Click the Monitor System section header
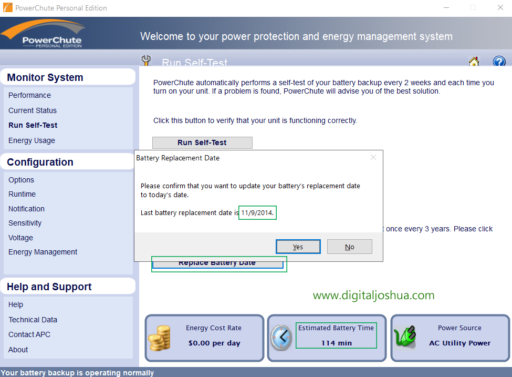Viewport: 512px width, 377px height. (x=68, y=77)
